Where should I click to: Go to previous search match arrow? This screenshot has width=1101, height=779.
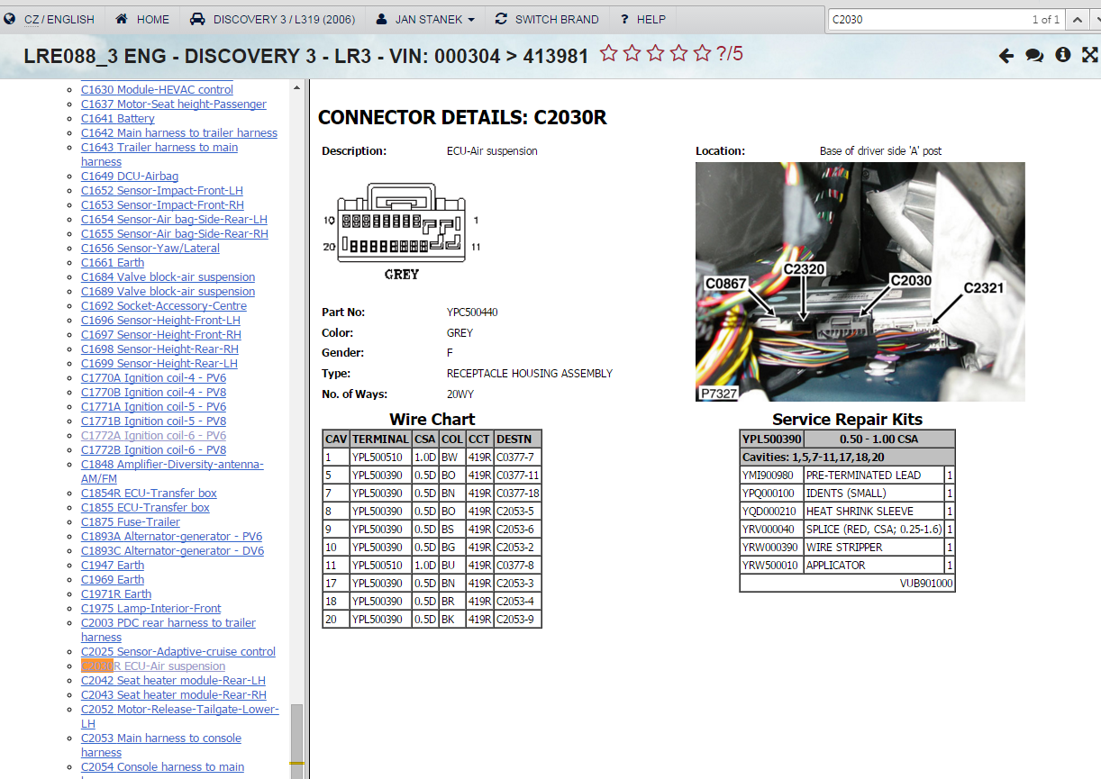[1077, 19]
